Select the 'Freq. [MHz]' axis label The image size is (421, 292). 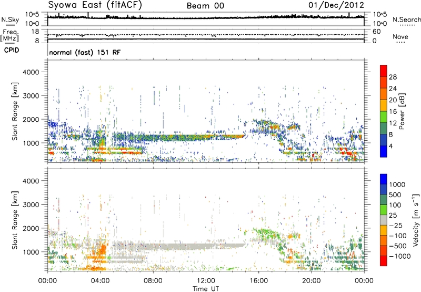9,36
